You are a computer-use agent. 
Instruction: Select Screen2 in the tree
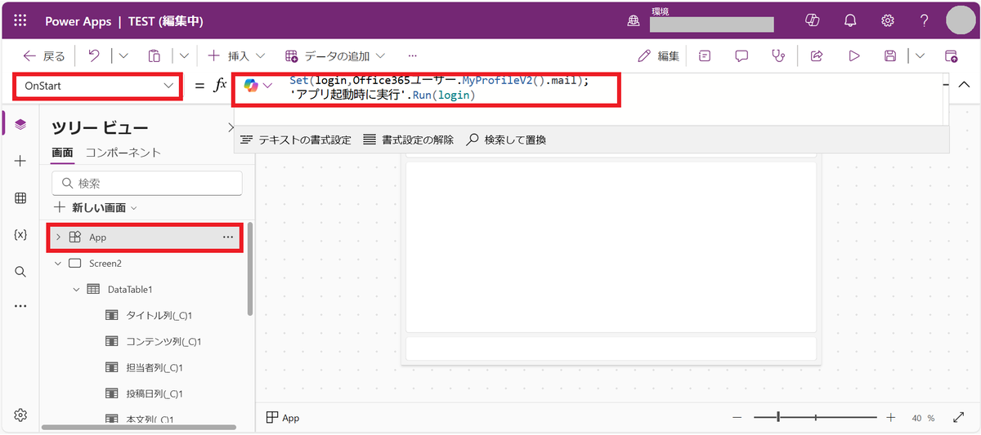click(x=105, y=264)
